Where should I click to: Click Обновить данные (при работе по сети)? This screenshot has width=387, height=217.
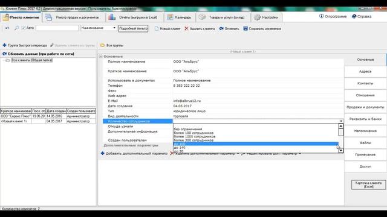tap(38, 54)
